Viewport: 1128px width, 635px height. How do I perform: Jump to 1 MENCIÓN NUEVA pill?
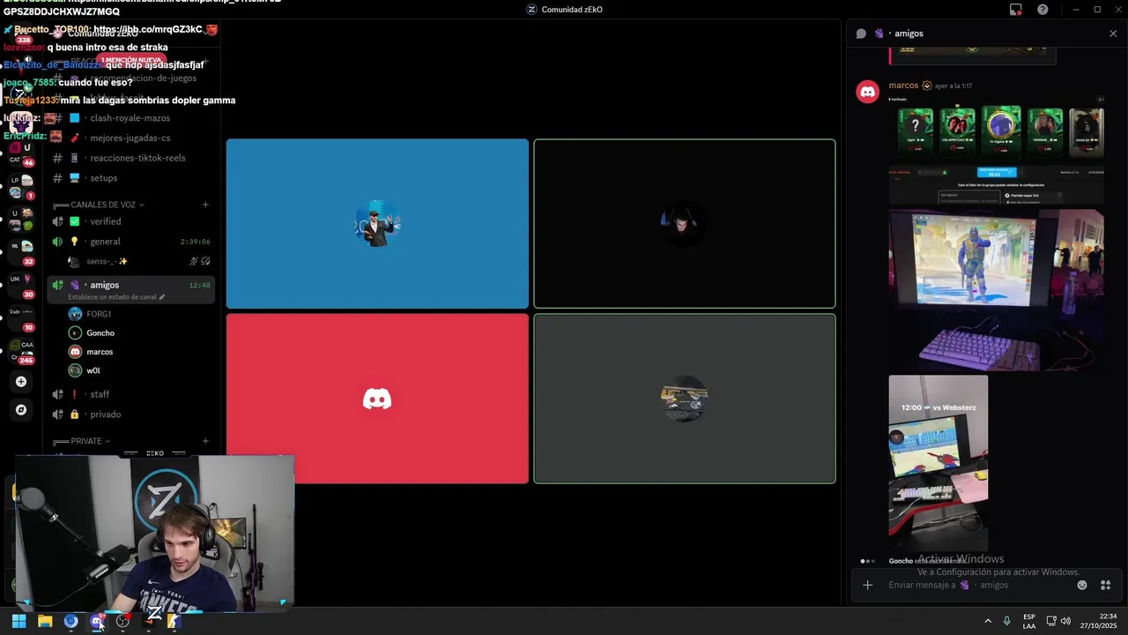131,60
